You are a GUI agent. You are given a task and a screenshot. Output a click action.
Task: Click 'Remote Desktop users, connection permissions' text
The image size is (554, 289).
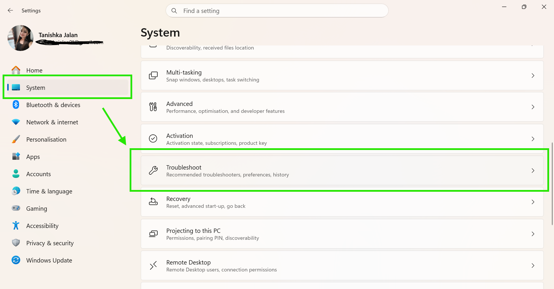pyautogui.click(x=221, y=270)
